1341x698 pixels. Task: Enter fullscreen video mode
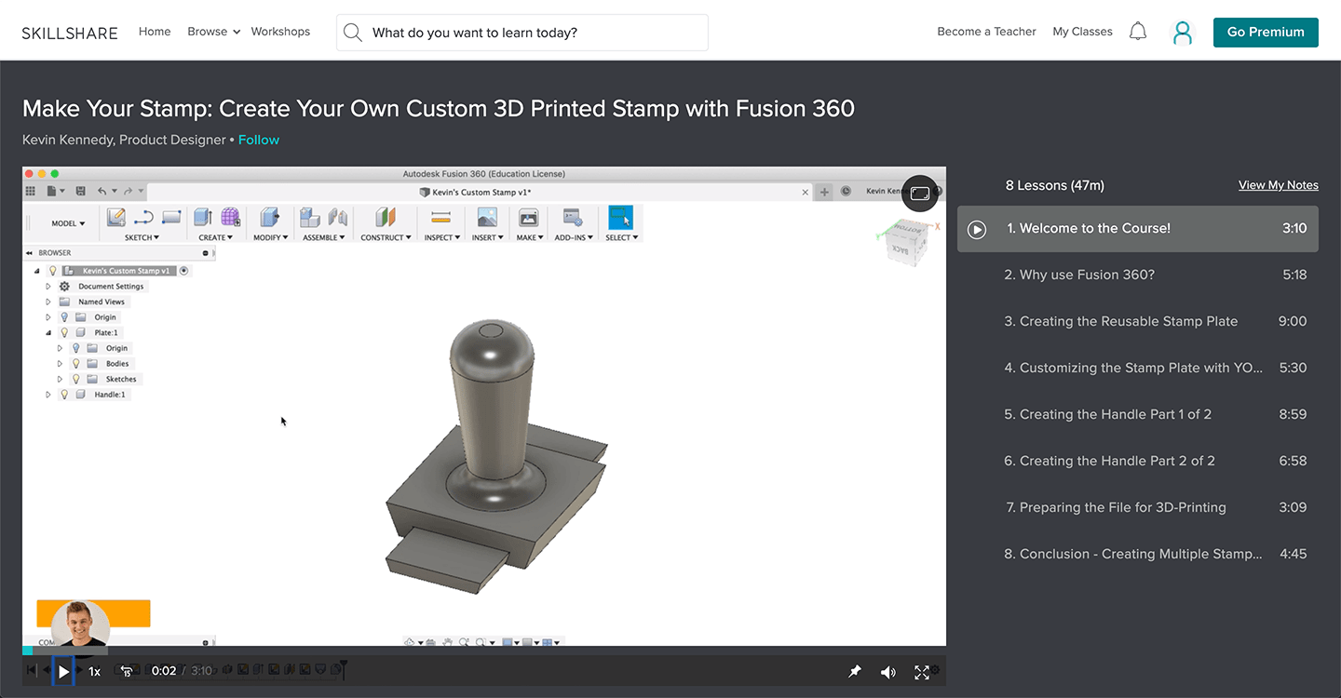(922, 672)
